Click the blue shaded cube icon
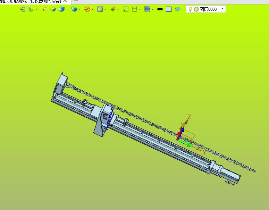 tap(61, 9)
